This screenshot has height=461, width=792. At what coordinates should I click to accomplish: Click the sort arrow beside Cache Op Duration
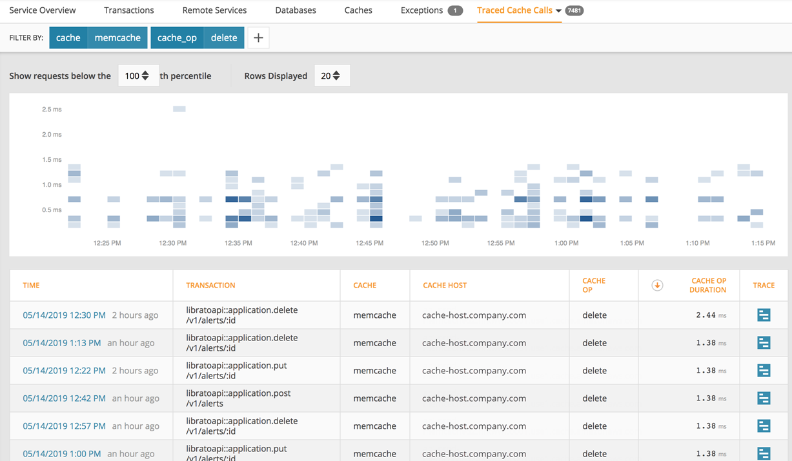(x=657, y=285)
